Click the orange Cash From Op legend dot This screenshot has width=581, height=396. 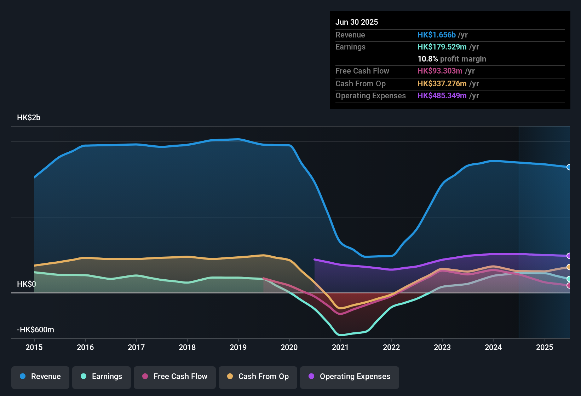point(230,376)
